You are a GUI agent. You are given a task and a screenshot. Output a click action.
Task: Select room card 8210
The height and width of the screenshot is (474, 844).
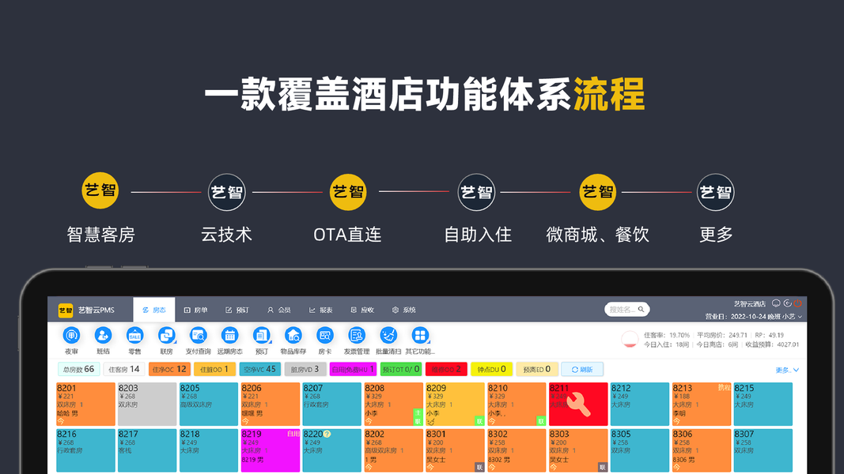click(517, 404)
